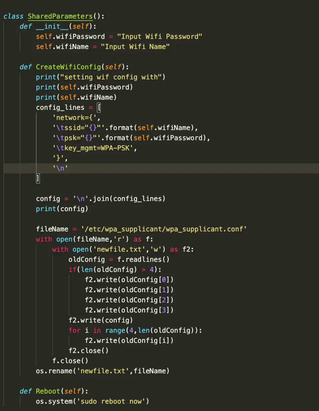Viewport: 319px width, 411px height.
Task: Click the print(config) line
Action: tap(62, 209)
